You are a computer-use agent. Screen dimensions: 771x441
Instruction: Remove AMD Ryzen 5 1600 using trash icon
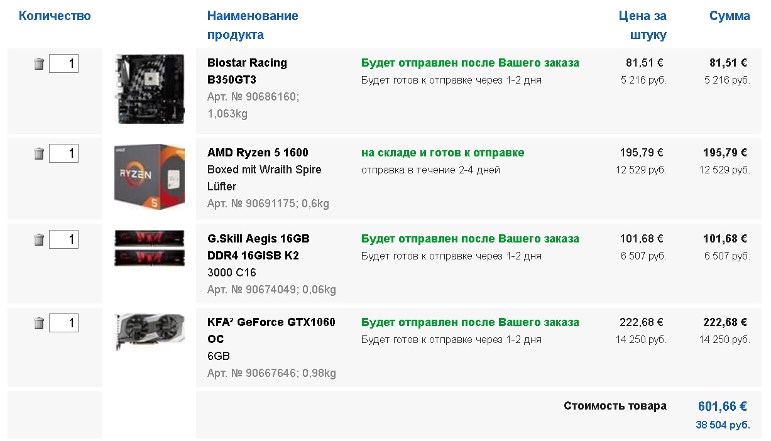click(39, 153)
